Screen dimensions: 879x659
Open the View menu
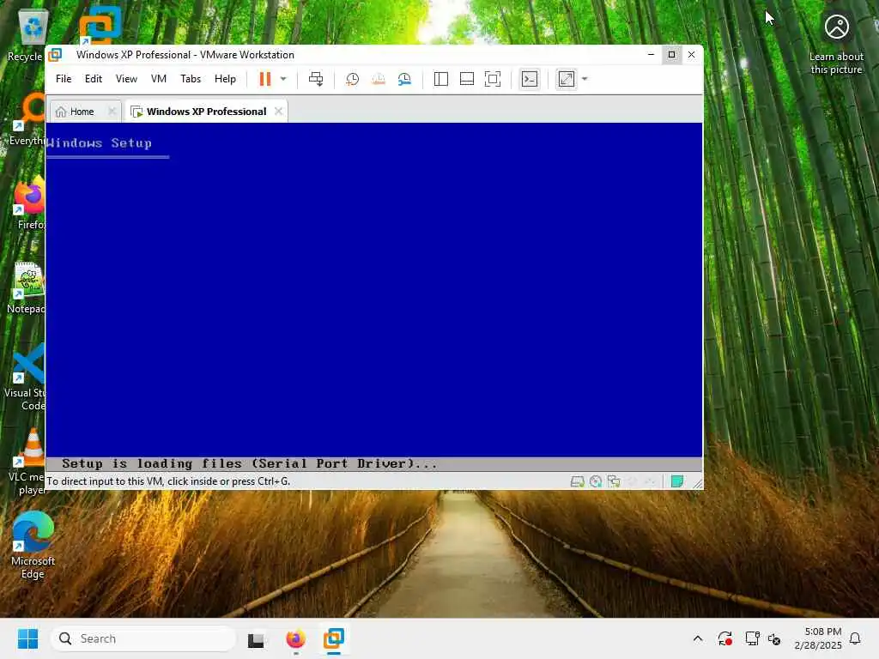pyautogui.click(x=126, y=79)
